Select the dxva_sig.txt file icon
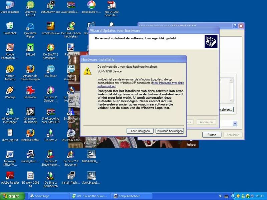This screenshot has width=267, height=200. [10, 135]
